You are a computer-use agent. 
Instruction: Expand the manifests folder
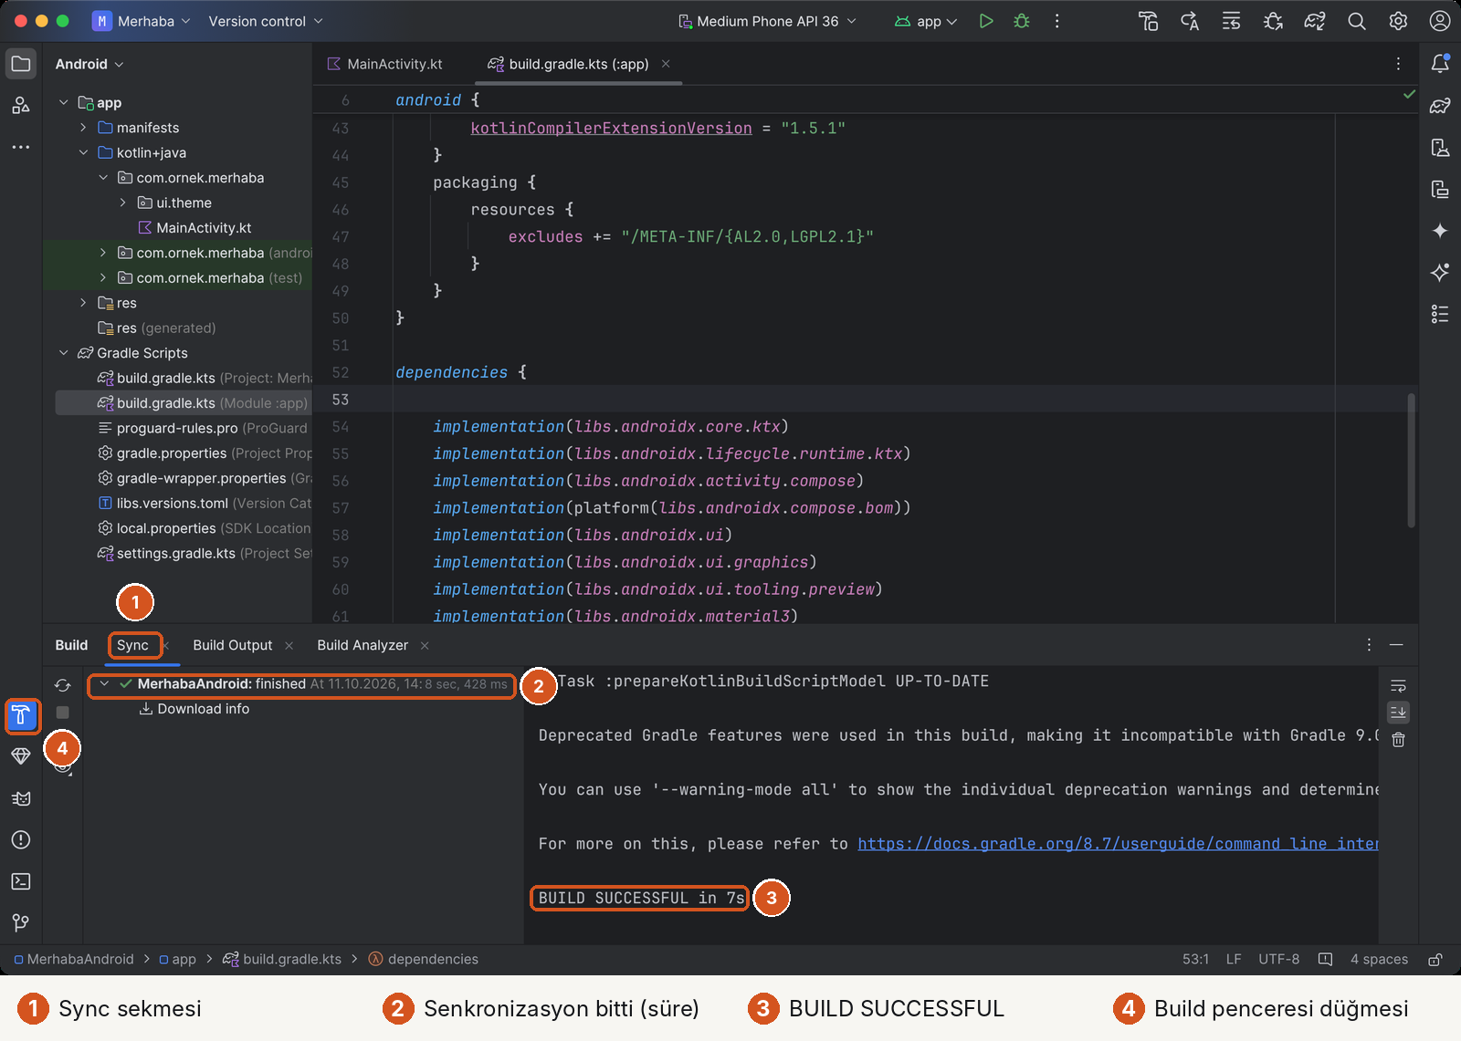click(x=83, y=128)
